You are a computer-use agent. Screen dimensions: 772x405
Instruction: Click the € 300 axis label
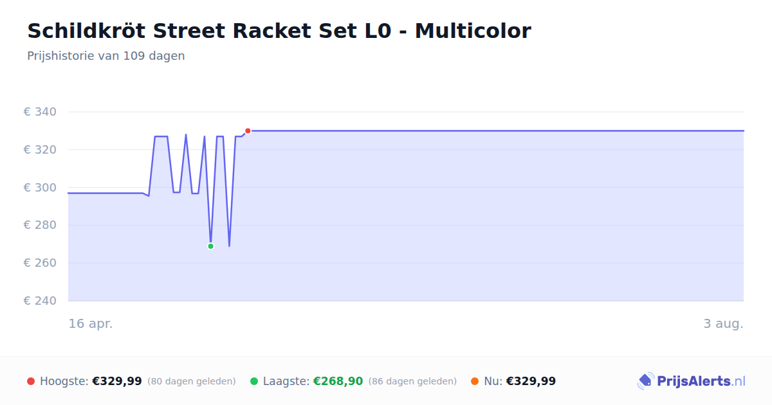click(x=40, y=188)
